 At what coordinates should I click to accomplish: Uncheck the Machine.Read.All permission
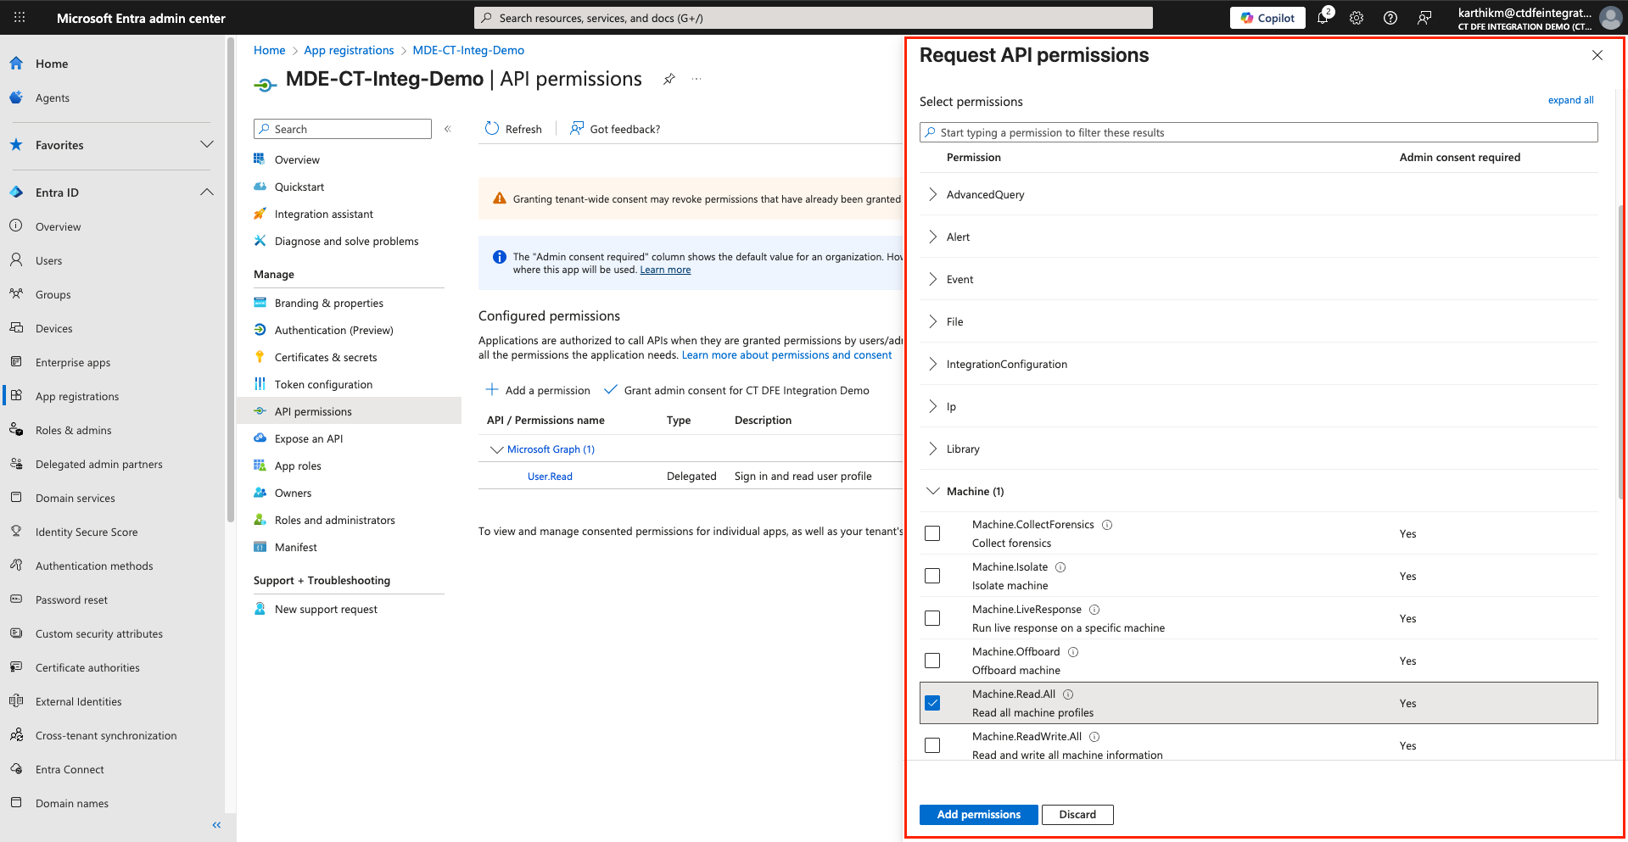[x=932, y=702]
